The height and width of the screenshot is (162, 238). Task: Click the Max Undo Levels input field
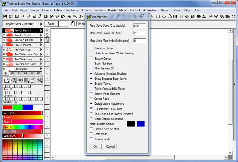(139, 33)
